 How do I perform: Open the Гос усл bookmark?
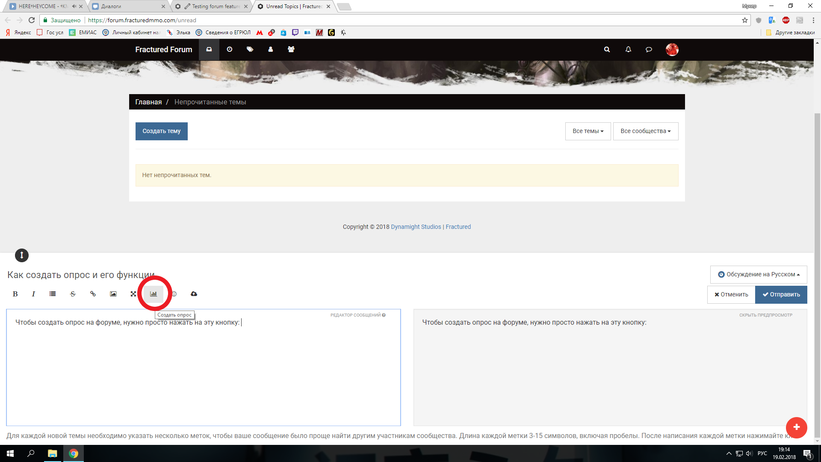50,33
